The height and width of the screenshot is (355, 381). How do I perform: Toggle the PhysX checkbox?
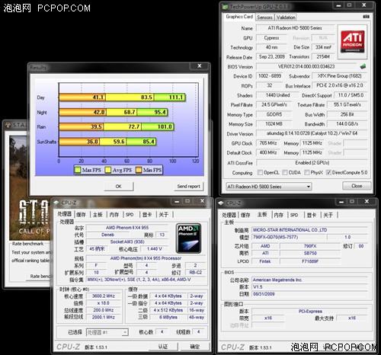click(307, 172)
